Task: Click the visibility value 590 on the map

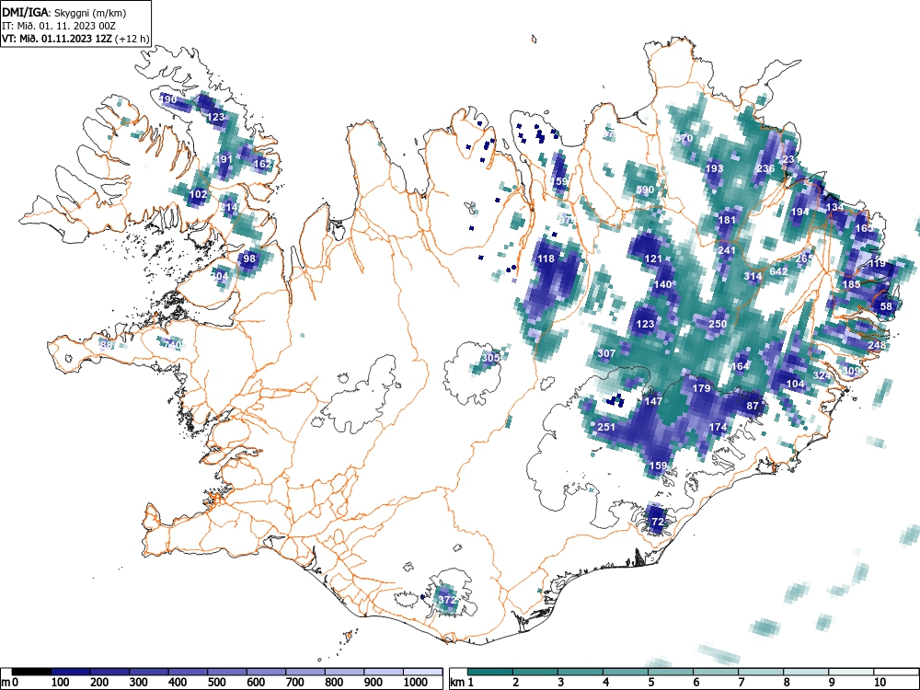Action: tap(645, 190)
